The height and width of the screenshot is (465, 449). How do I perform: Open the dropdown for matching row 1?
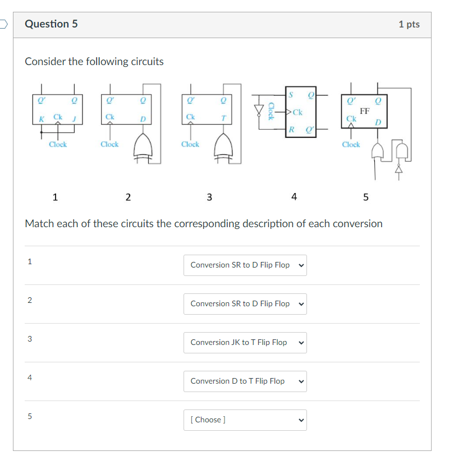245,265
